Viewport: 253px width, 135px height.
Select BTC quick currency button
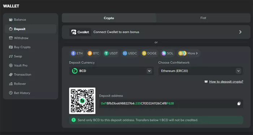tap(93, 53)
